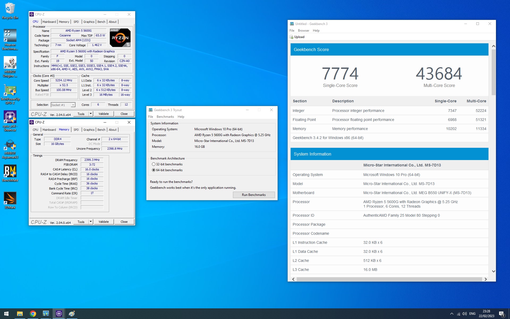The height and width of the screenshot is (319, 510).
Task: Click Validate in lower CPU-Z window
Action: [104, 222]
